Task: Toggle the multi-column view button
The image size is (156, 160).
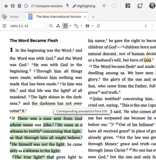Action: [87, 26]
